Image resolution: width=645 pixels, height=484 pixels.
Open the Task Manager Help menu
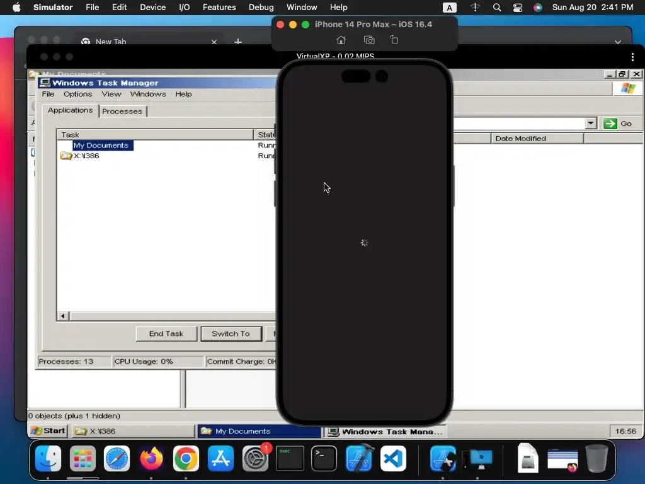pyautogui.click(x=183, y=95)
